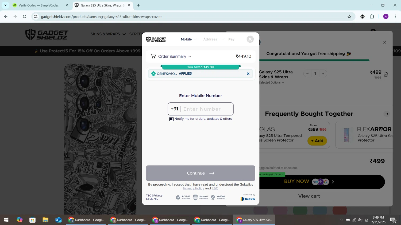Open the Chrome three-dot menu
Image resolution: width=401 pixels, height=225 pixels.
(395, 17)
